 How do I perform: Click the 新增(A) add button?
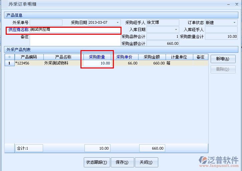point(223,59)
